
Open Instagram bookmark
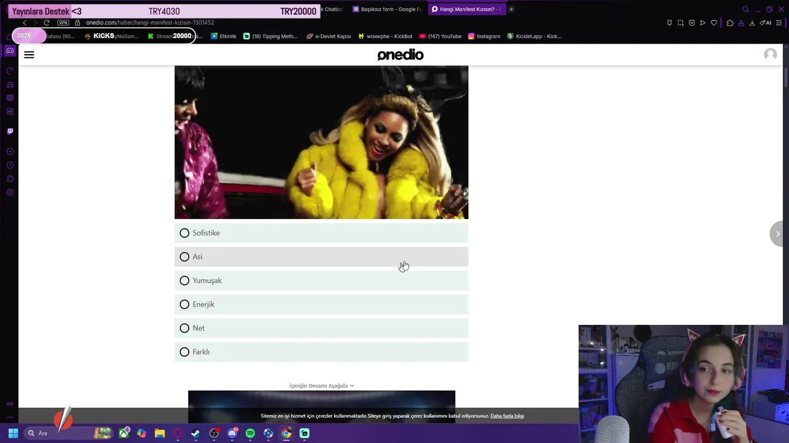(x=484, y=36)
